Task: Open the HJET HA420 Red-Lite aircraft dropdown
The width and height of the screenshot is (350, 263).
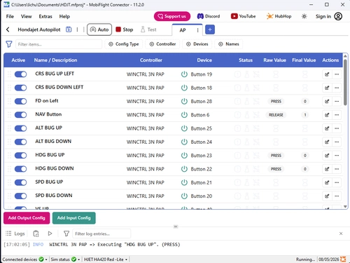Action: pos(106,259)
